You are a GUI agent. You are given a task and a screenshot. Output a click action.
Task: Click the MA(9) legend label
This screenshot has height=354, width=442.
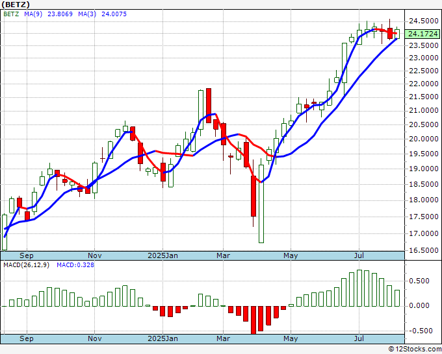tap(33, 14)
